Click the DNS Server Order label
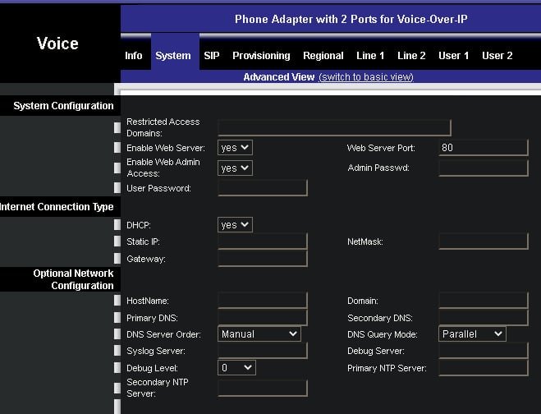541x414 pixels. pos(163,334)
